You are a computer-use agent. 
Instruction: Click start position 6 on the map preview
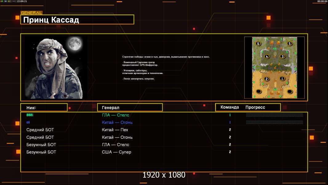pyautogui.click(x=258, y=43)
